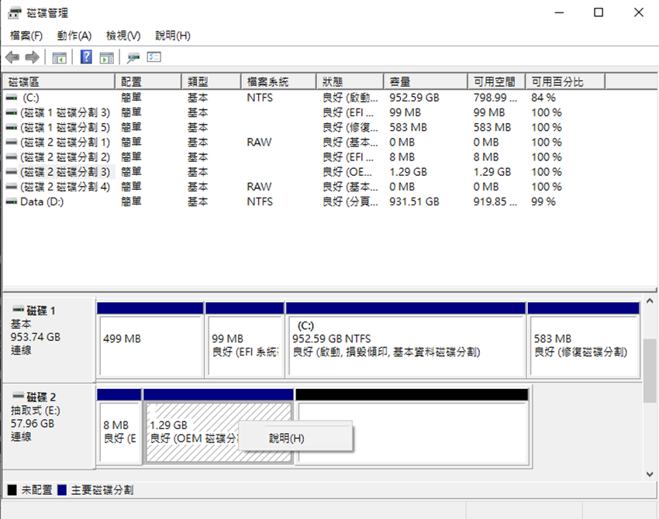Select the 99 MB EFI partition block
Screen dimensions: 659x519
244,340
